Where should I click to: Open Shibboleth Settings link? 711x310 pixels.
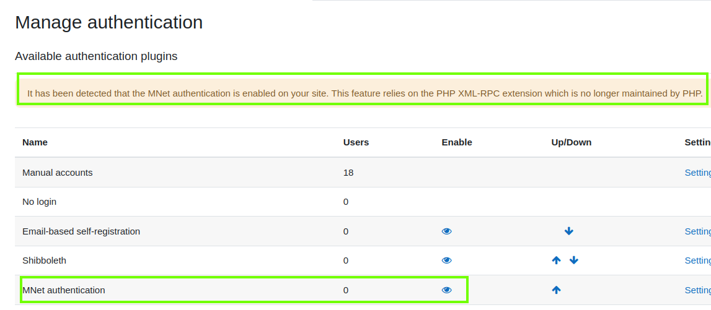[698, 260]
